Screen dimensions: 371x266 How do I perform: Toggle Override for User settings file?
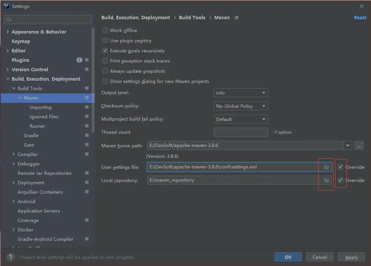[340, 167]
